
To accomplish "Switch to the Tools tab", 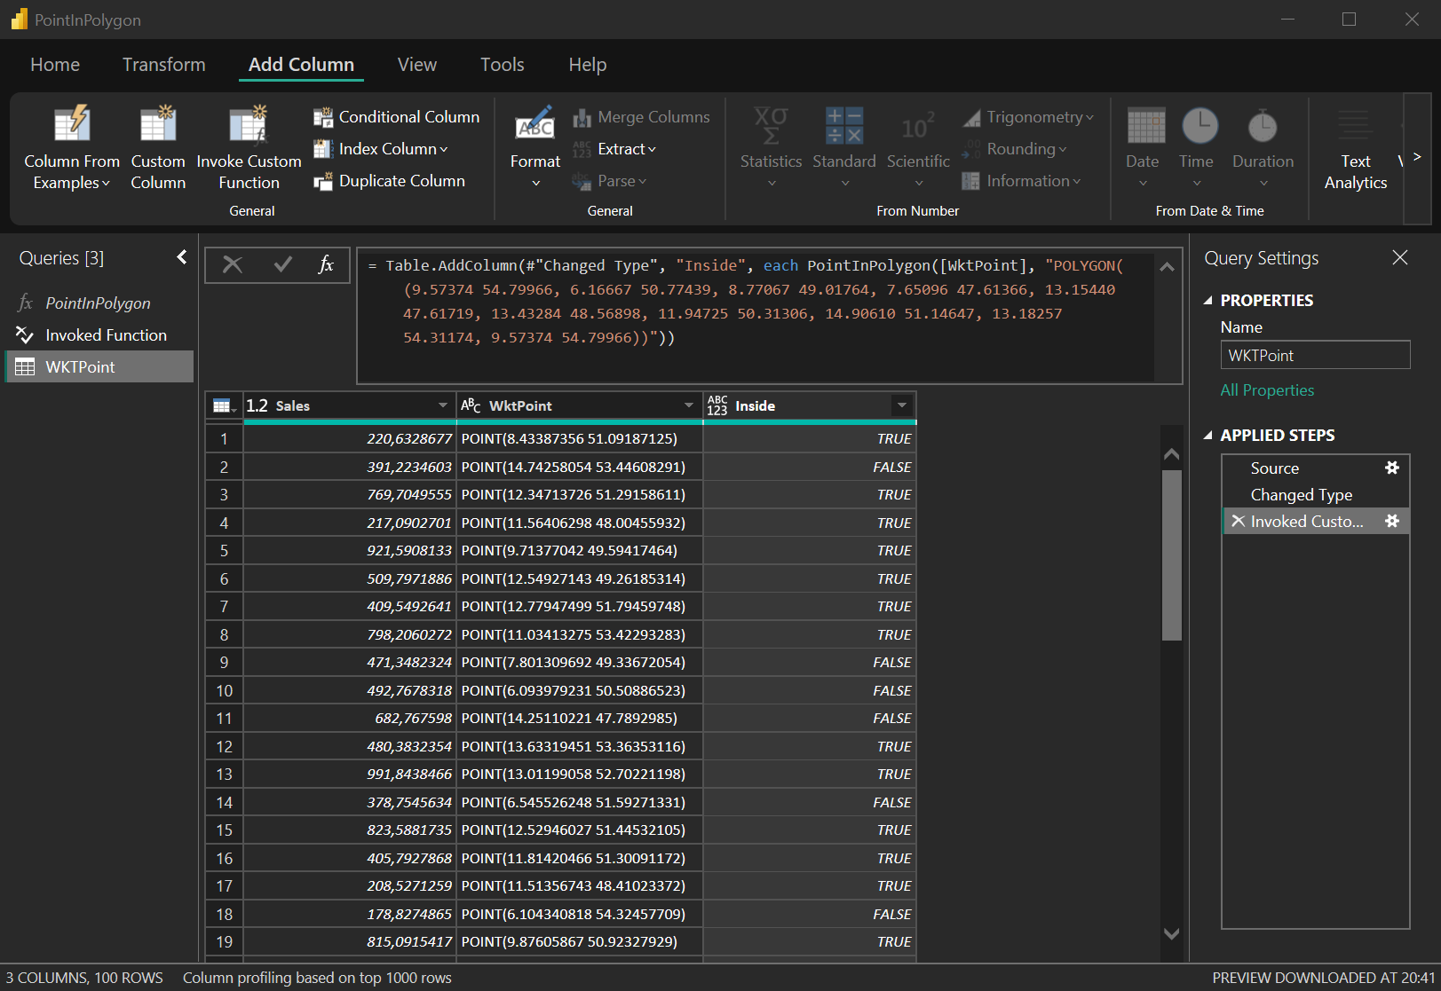I will tap(503, 65).
